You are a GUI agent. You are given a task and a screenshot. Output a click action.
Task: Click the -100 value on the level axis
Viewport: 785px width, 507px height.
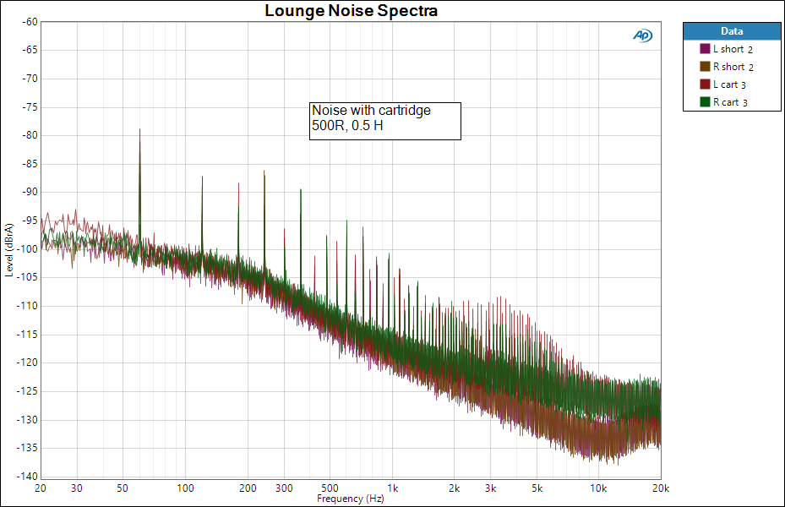[x=27, y=248]
